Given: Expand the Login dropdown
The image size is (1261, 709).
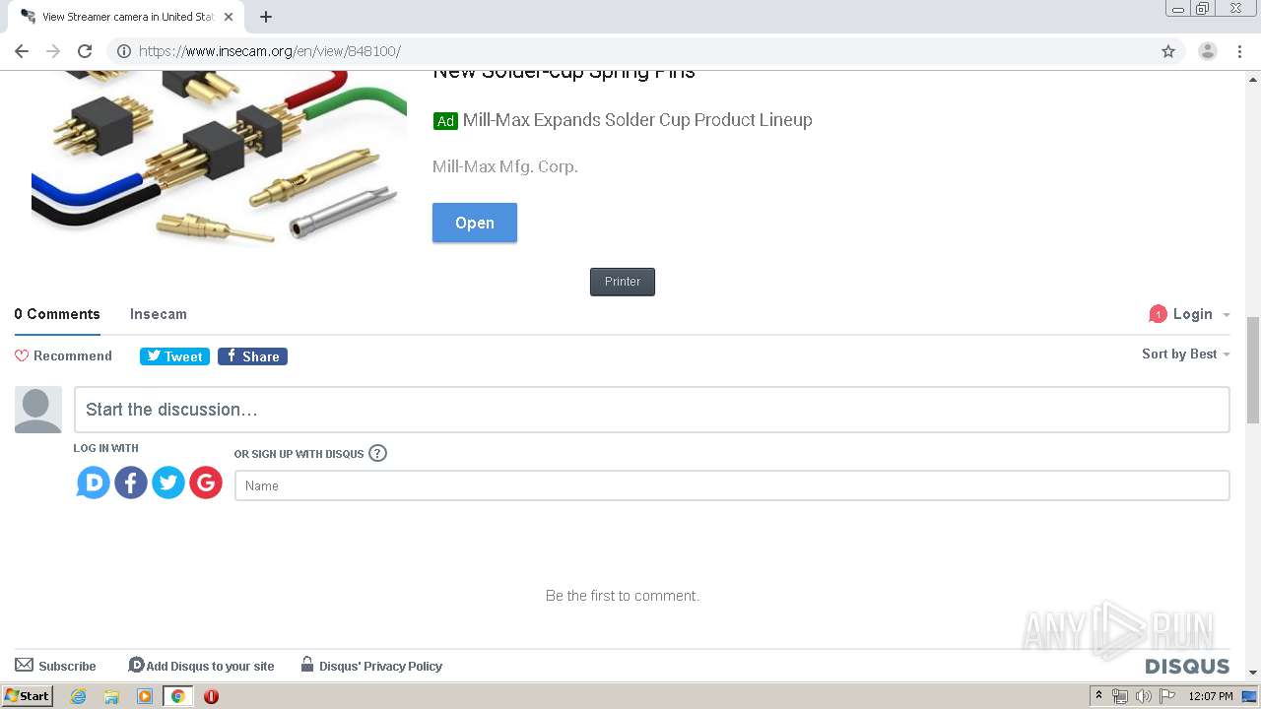Looking at the screenshot, I should pos(1202,314).
